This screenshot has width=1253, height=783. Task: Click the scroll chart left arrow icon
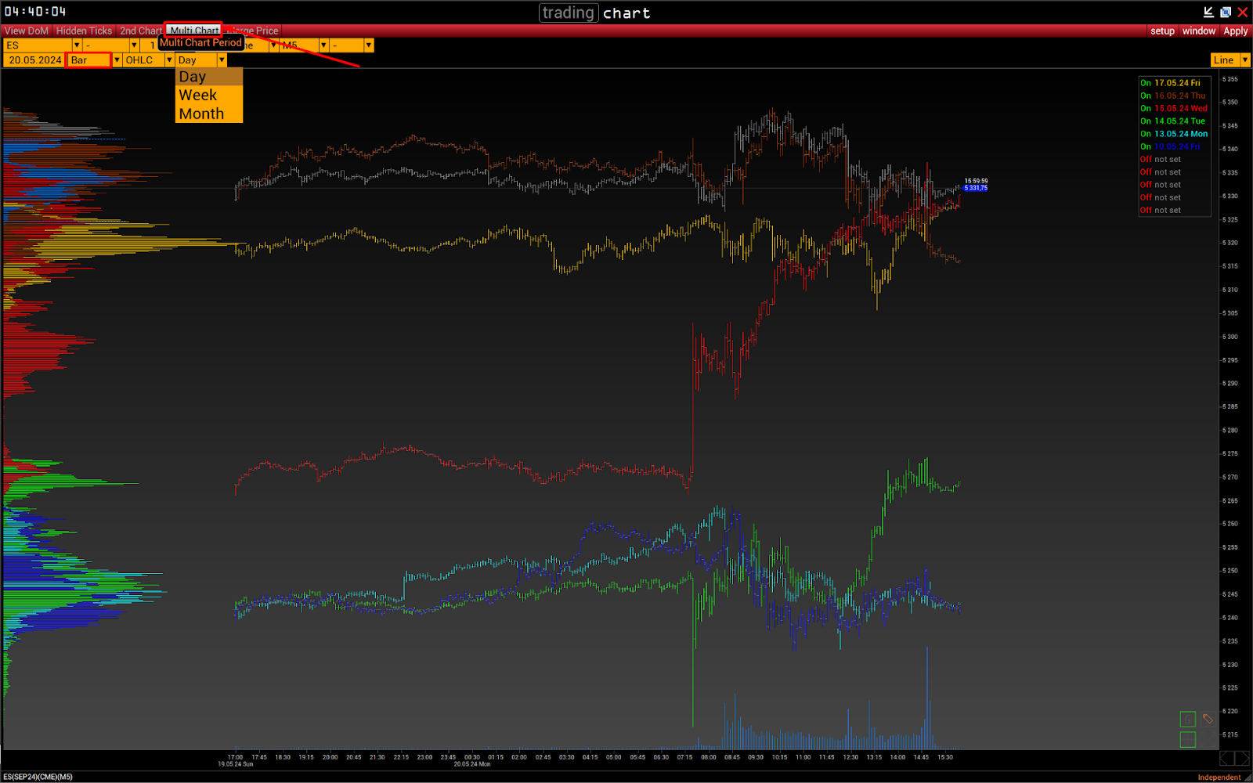coord(1226,758)
